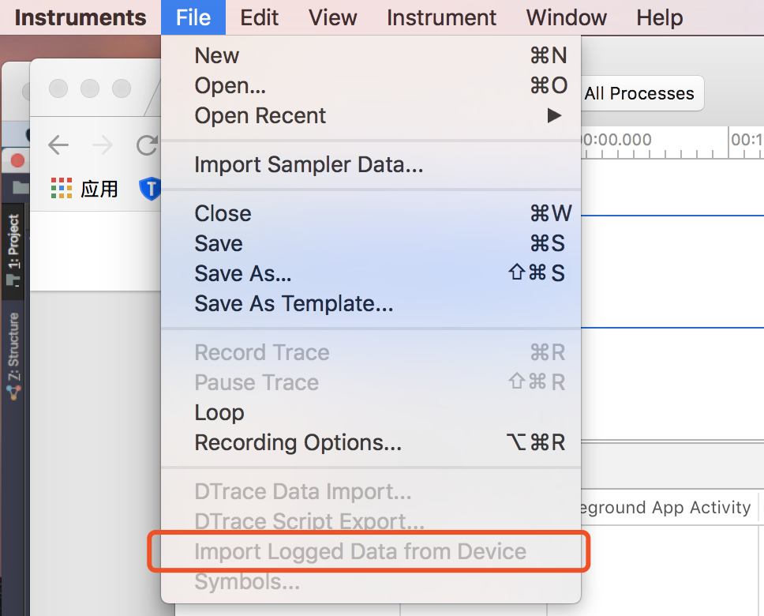The image size is (764, 616).
Task: Click the browser back arrow icon
Action: (x=58, y=145)
